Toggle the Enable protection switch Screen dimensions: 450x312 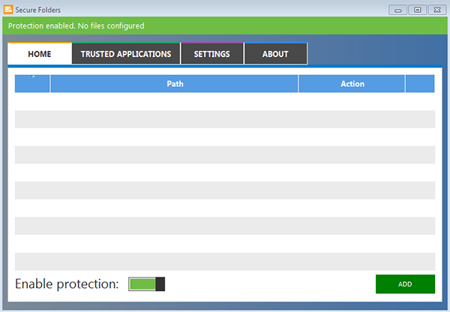147,284
